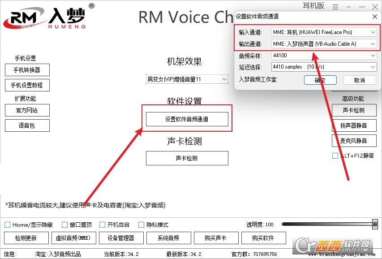Click 设置软件音频通道 button

(187, 119)
